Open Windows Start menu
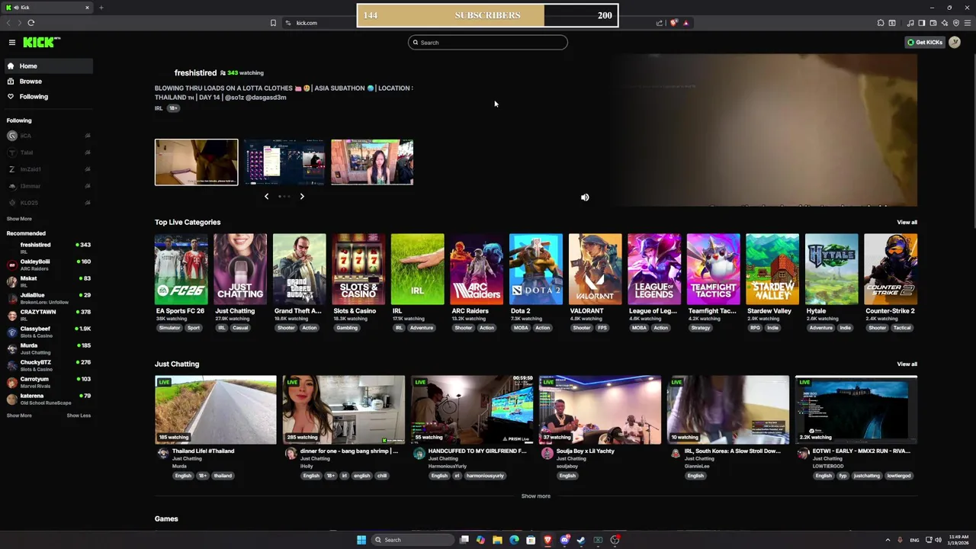The height and width of the screenshot is (549, 976). (361, 540)
